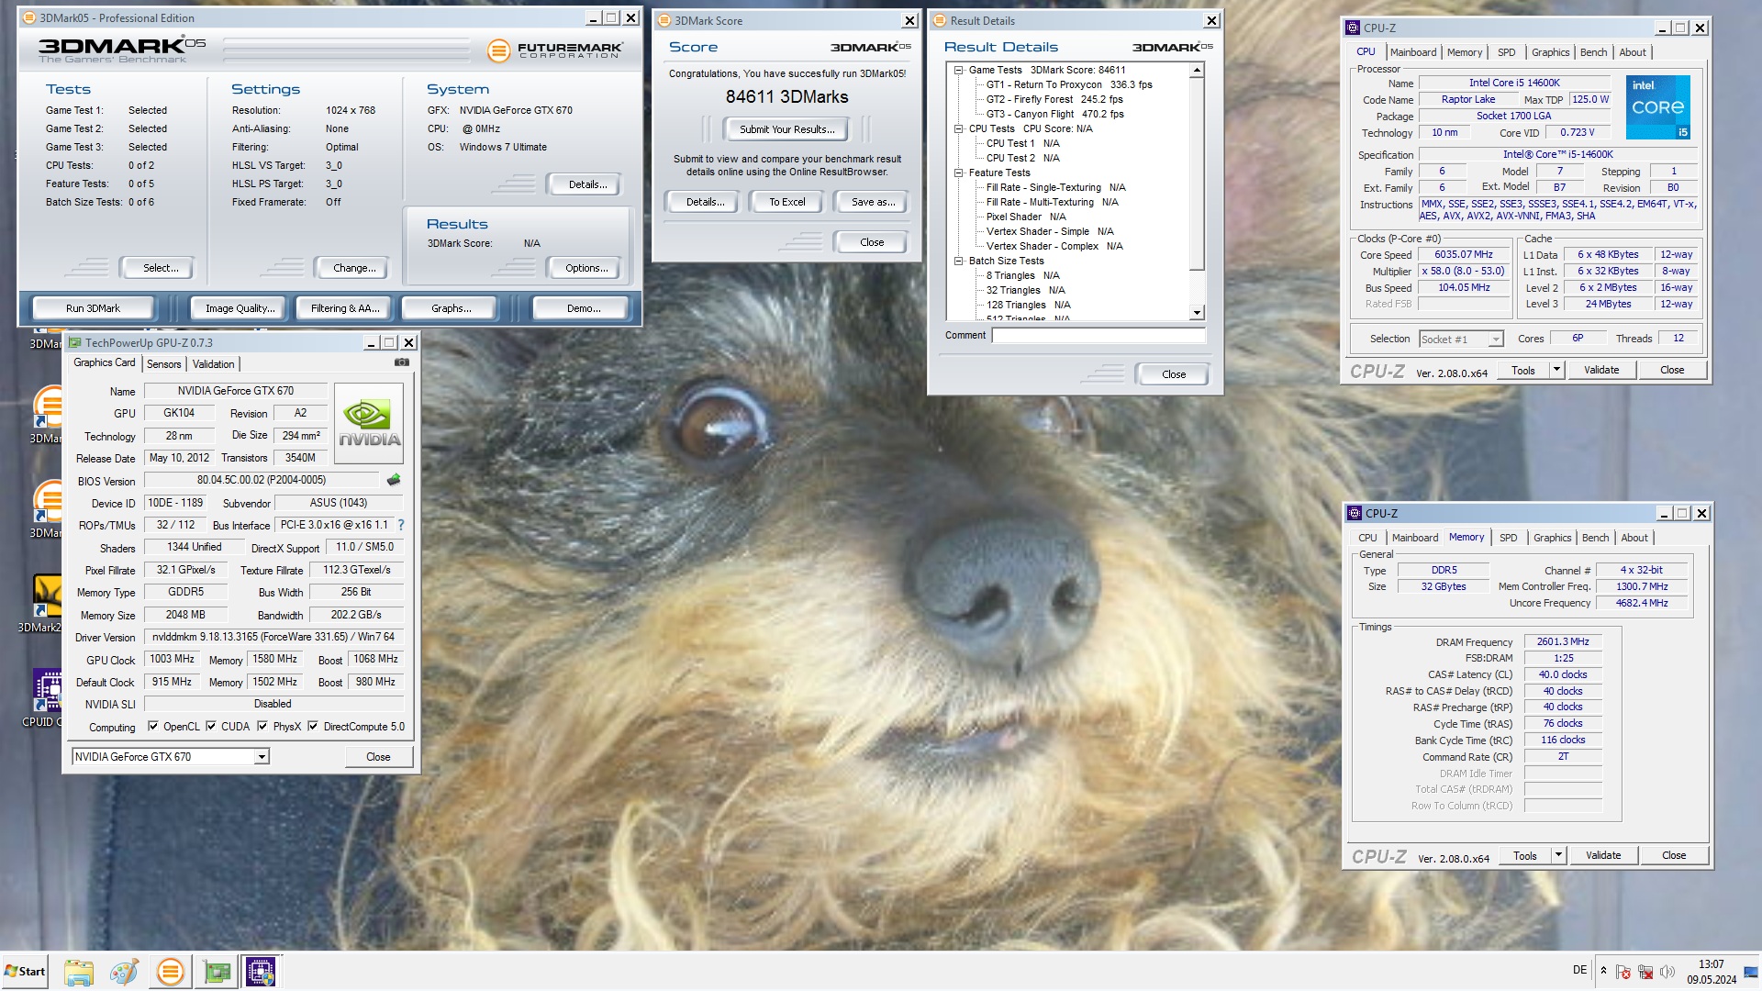Click the camera screenshot icon in GPU-Z
This screenshot has height=991, width=1762.
tap(401, 362)
